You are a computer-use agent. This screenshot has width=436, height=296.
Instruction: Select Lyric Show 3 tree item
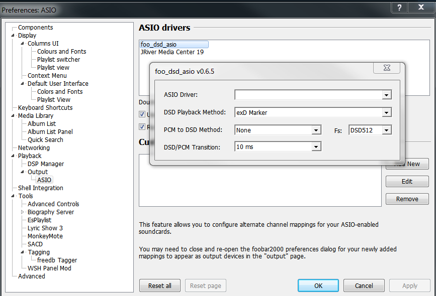coord(45,228)
